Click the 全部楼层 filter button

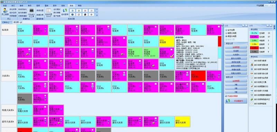[x=236, y=81]
